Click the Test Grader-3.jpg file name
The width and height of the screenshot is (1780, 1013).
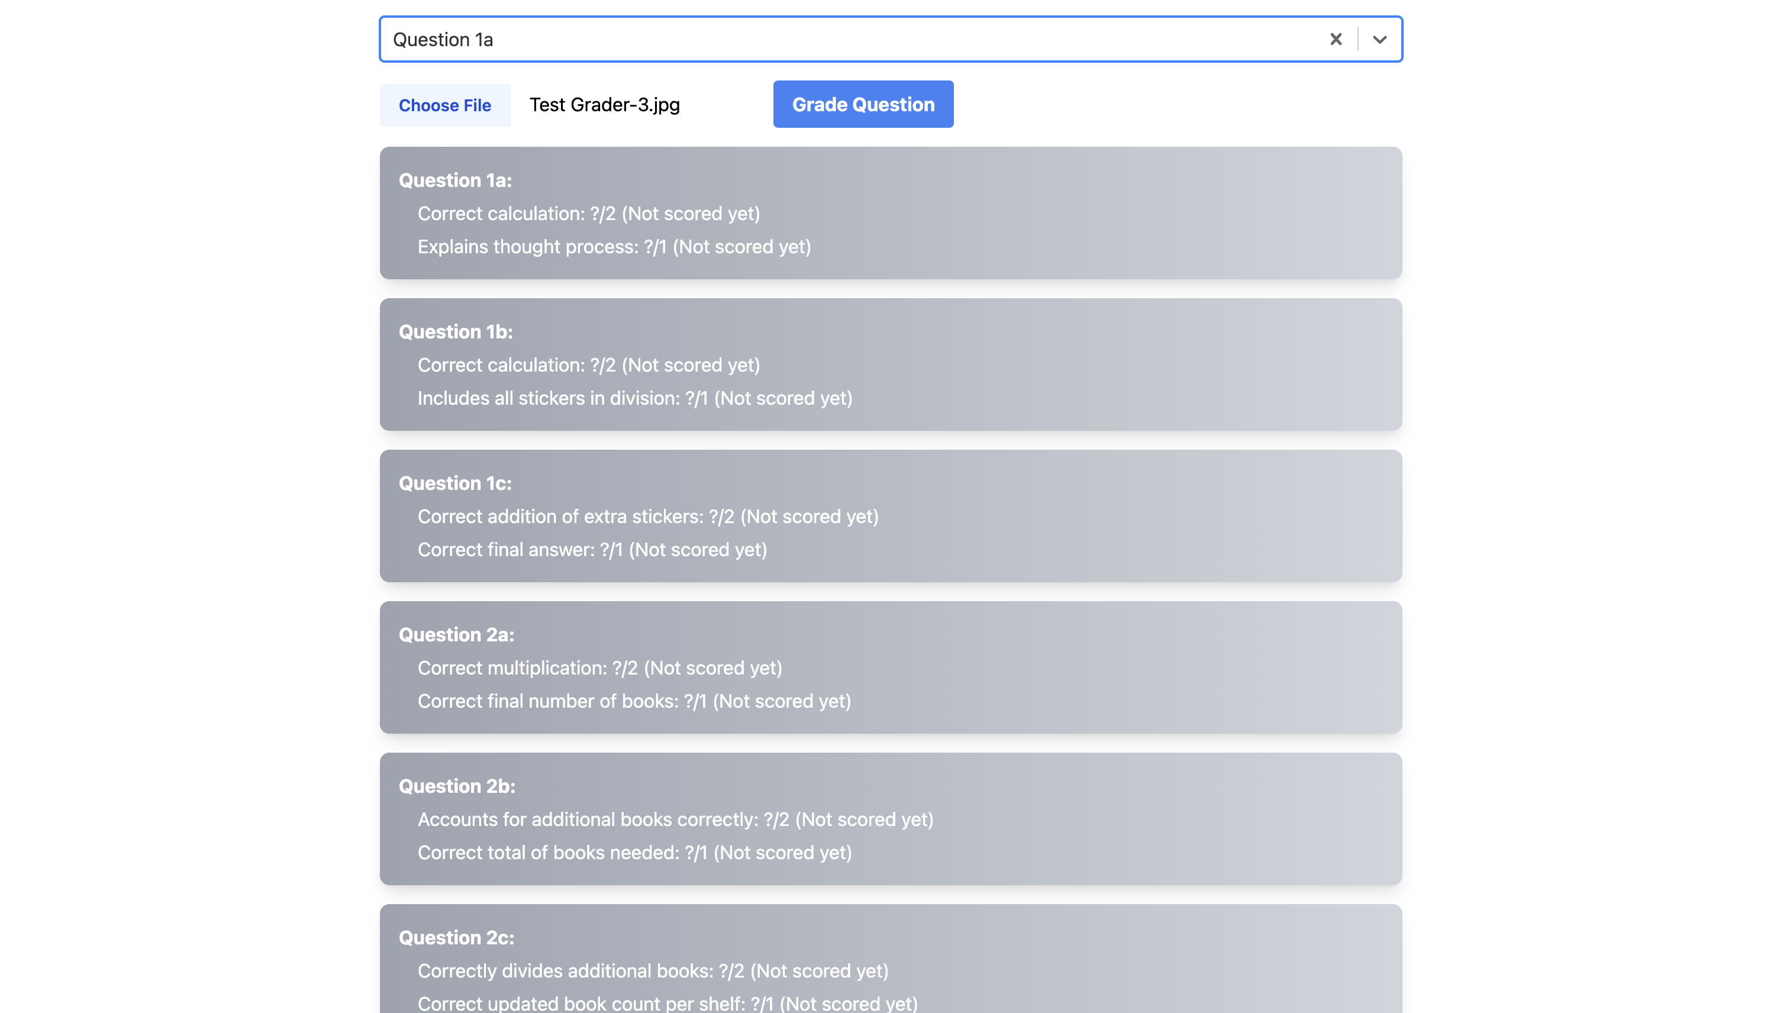coord(604,105)
